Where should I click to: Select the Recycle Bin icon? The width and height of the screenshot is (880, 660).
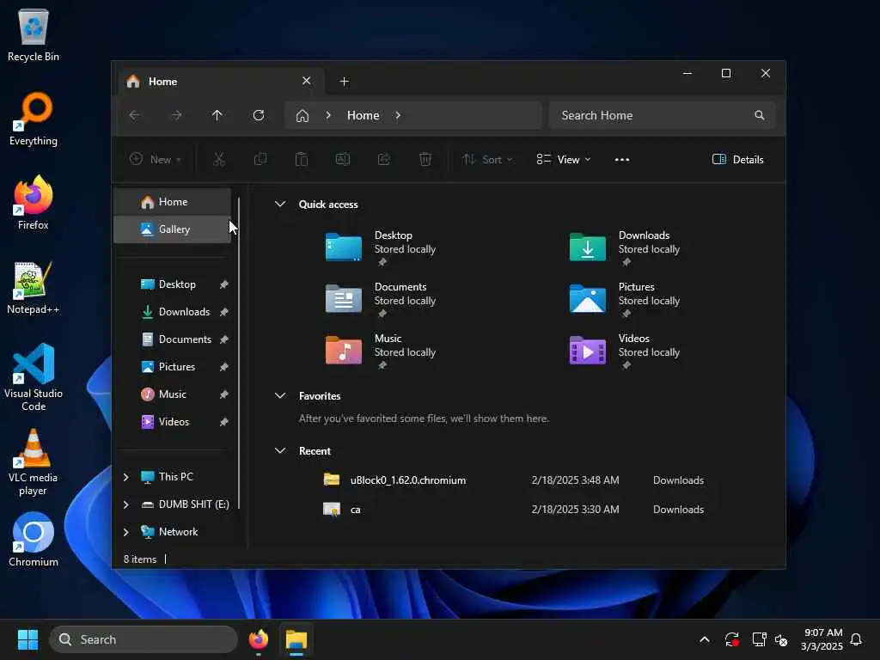pos(34,34)
